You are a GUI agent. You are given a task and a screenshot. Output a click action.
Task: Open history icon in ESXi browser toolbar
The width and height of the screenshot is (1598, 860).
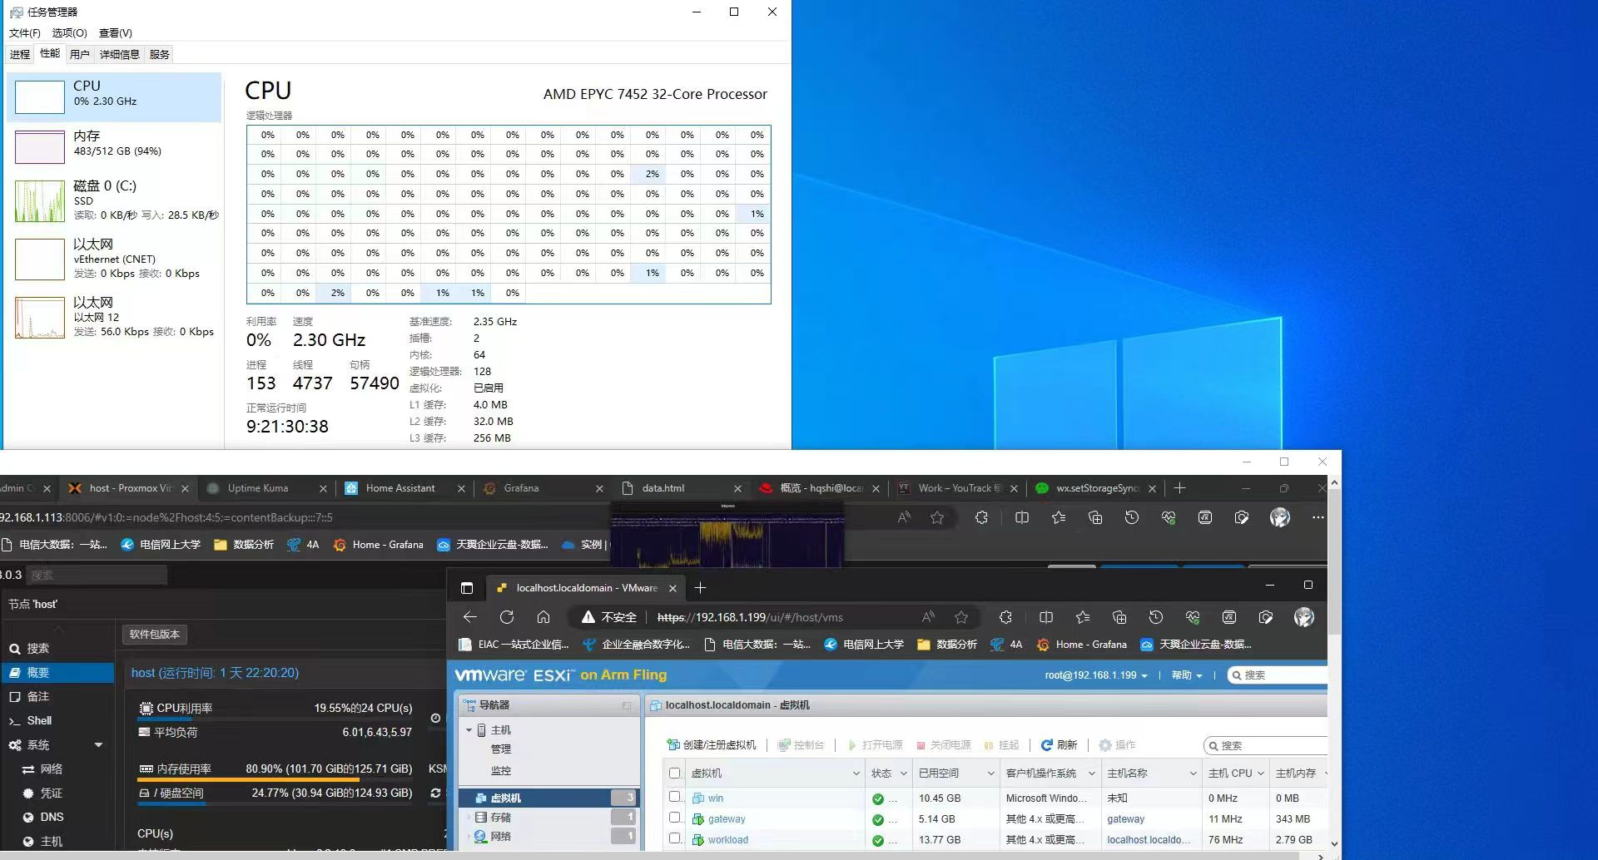1156,617
